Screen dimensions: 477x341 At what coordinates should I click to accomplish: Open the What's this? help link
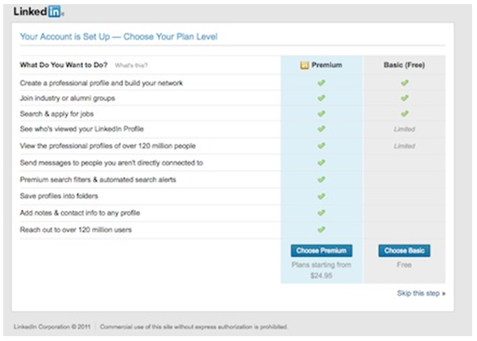pos(131,65)
